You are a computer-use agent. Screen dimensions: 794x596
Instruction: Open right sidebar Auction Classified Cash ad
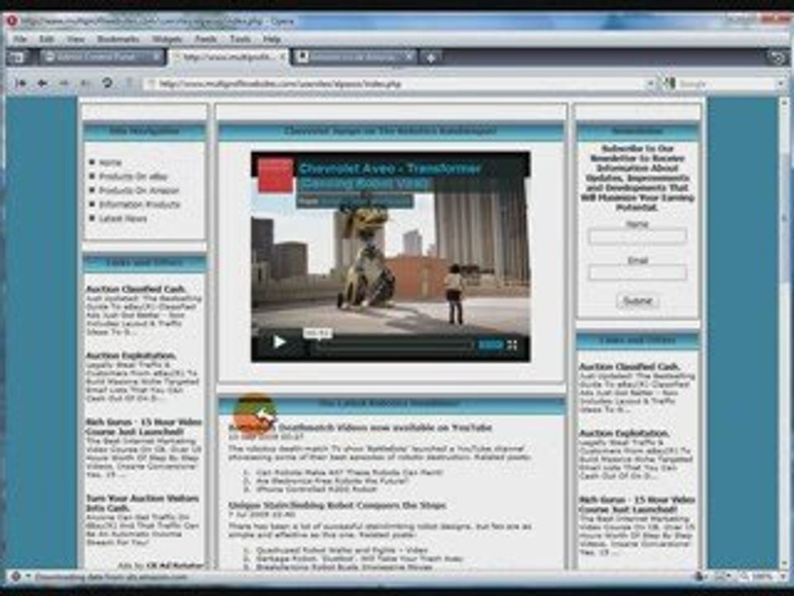click(629, 367)
